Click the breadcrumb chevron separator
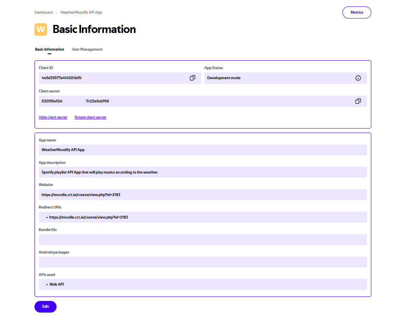The width and height of the screenshot is (411, 319). 56,12
